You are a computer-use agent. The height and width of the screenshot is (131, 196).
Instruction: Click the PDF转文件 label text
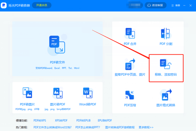(x=57, y=62)
